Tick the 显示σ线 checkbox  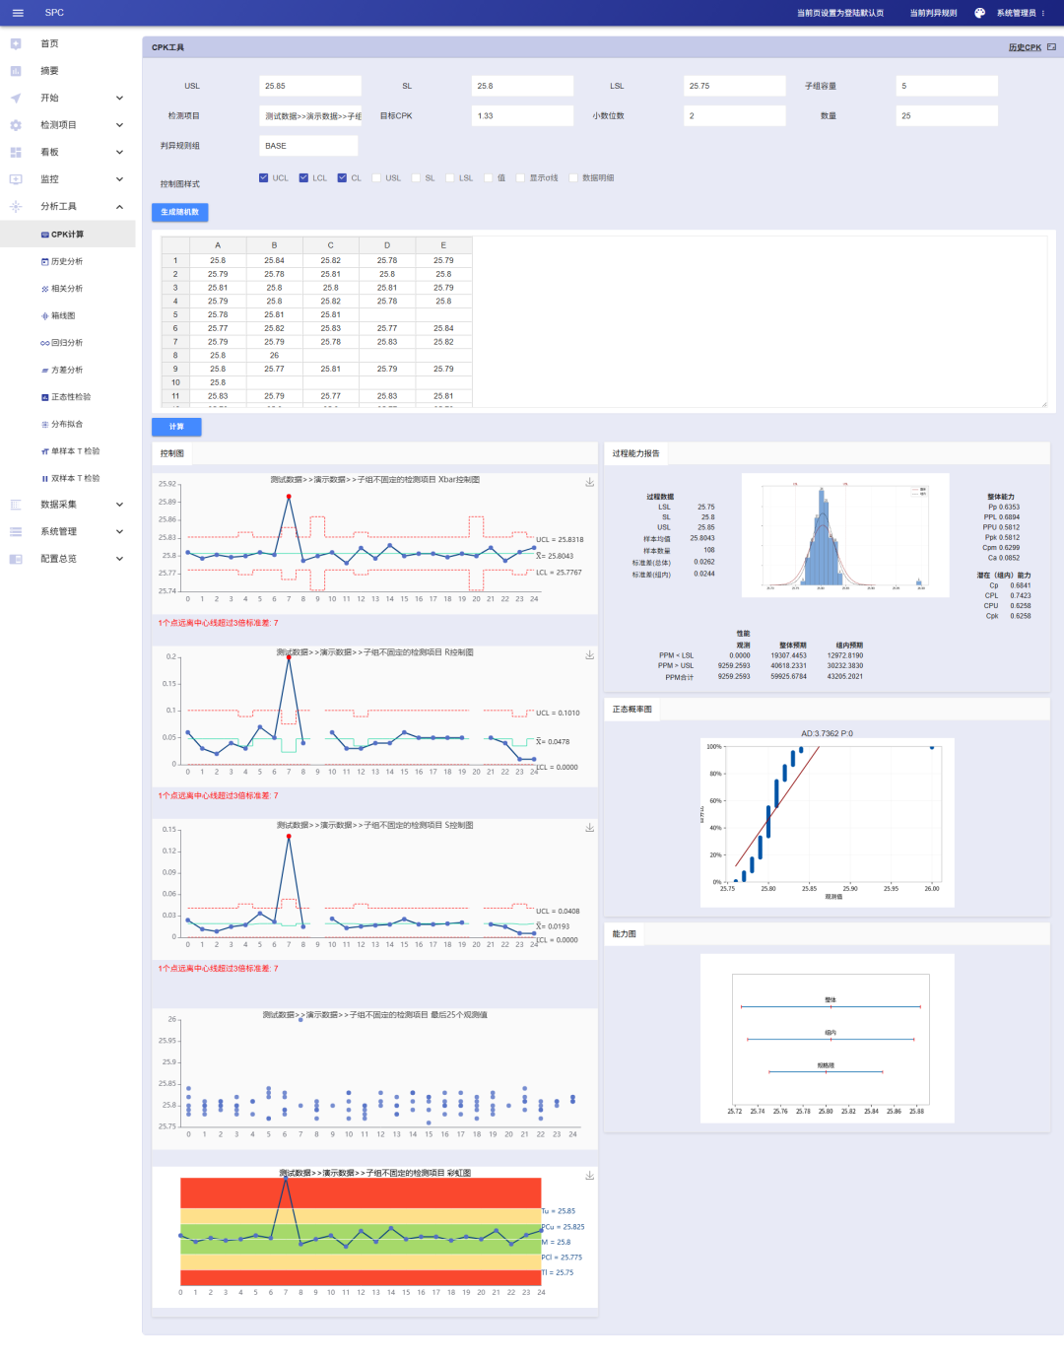click(x=520, y=178)
